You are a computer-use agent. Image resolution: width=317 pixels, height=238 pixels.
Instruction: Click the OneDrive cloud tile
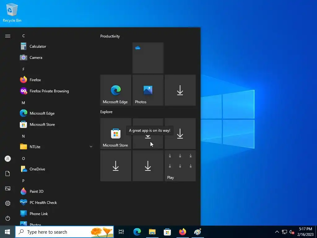148,58
